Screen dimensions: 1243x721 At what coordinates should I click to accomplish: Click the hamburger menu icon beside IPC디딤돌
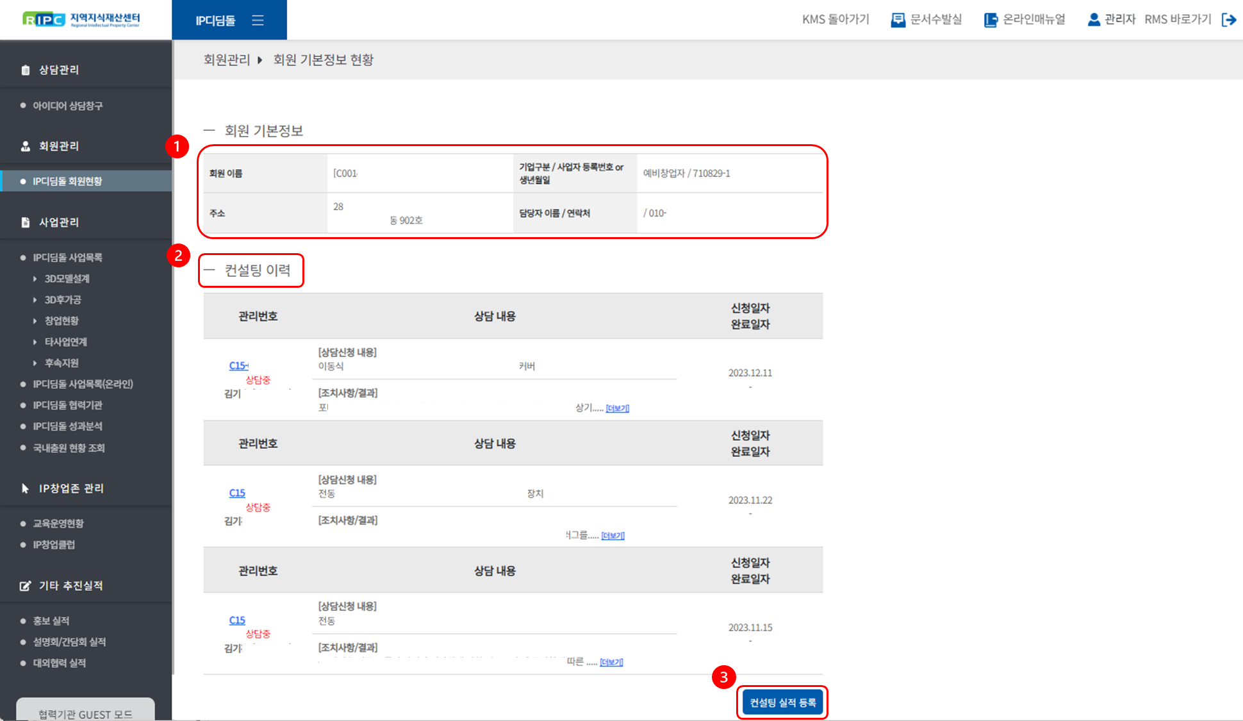pos(258,21)
